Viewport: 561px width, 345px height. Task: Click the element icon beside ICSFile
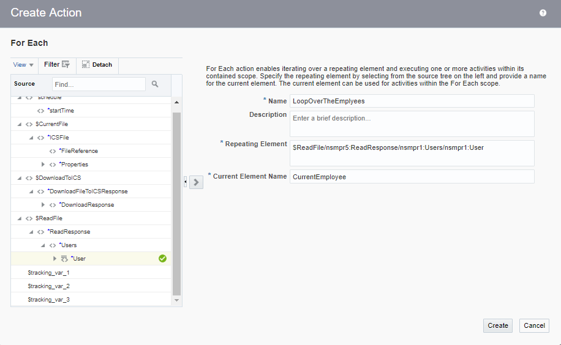[x=41, y=138]
